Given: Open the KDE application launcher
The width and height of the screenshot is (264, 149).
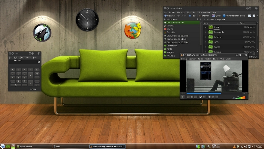Looking at the screenshot, I should [x=2, y=147].
